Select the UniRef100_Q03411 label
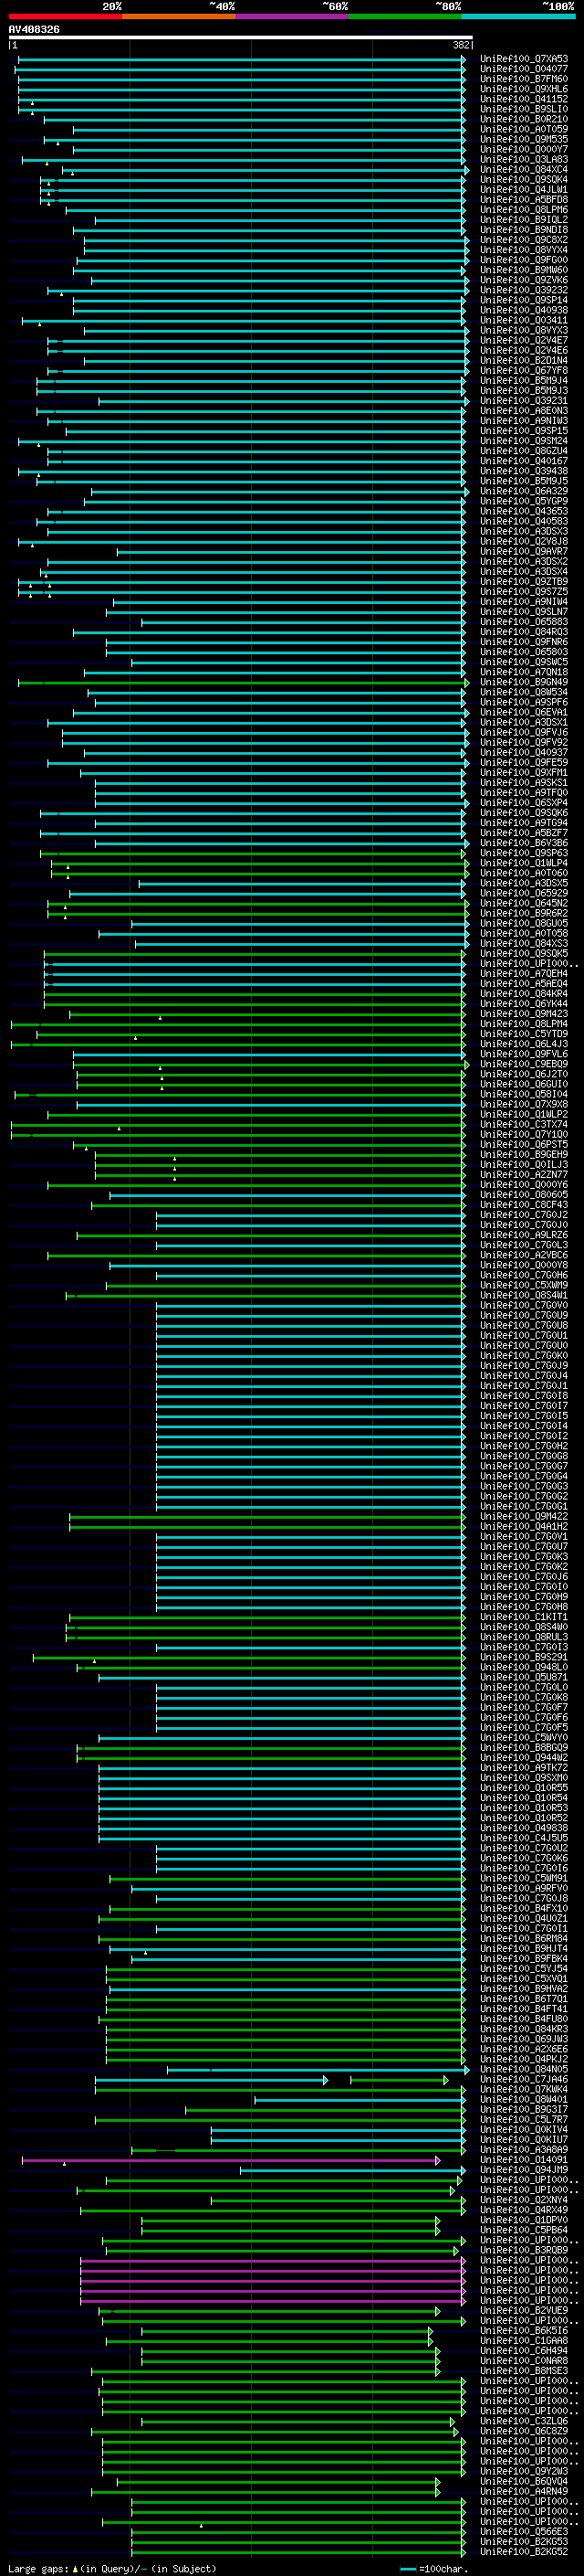 (524, 320)
